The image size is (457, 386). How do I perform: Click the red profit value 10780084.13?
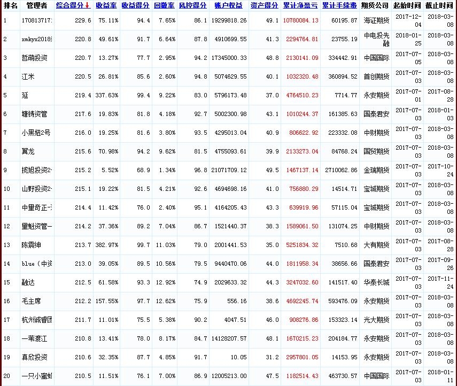tap(300, 20)
